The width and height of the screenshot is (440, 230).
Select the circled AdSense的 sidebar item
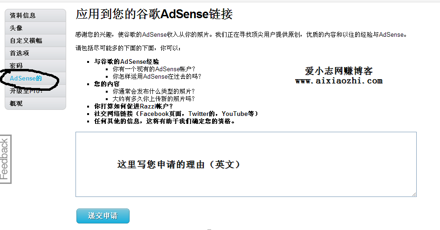[x=35, y=78]
